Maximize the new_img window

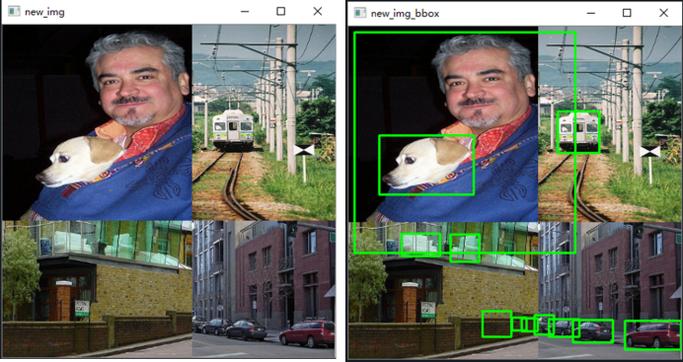[x=281, y=11]
